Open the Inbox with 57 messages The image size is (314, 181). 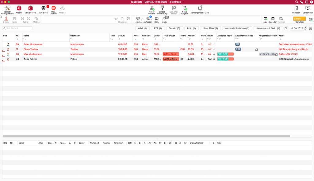[164, 19]
